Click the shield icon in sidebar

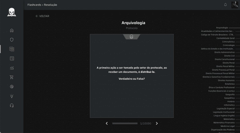(12, 40)
